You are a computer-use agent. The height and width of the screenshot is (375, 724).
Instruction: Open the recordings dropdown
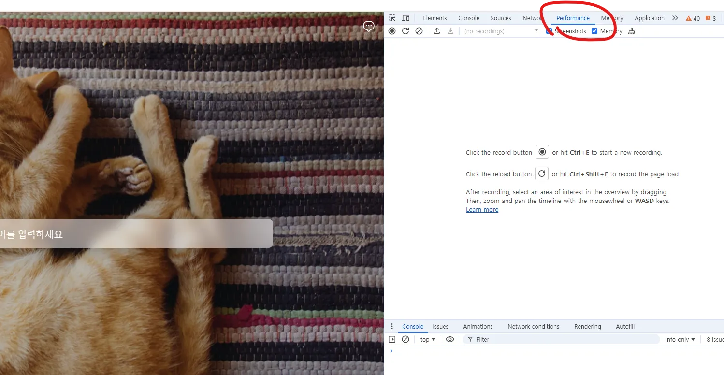501,31
